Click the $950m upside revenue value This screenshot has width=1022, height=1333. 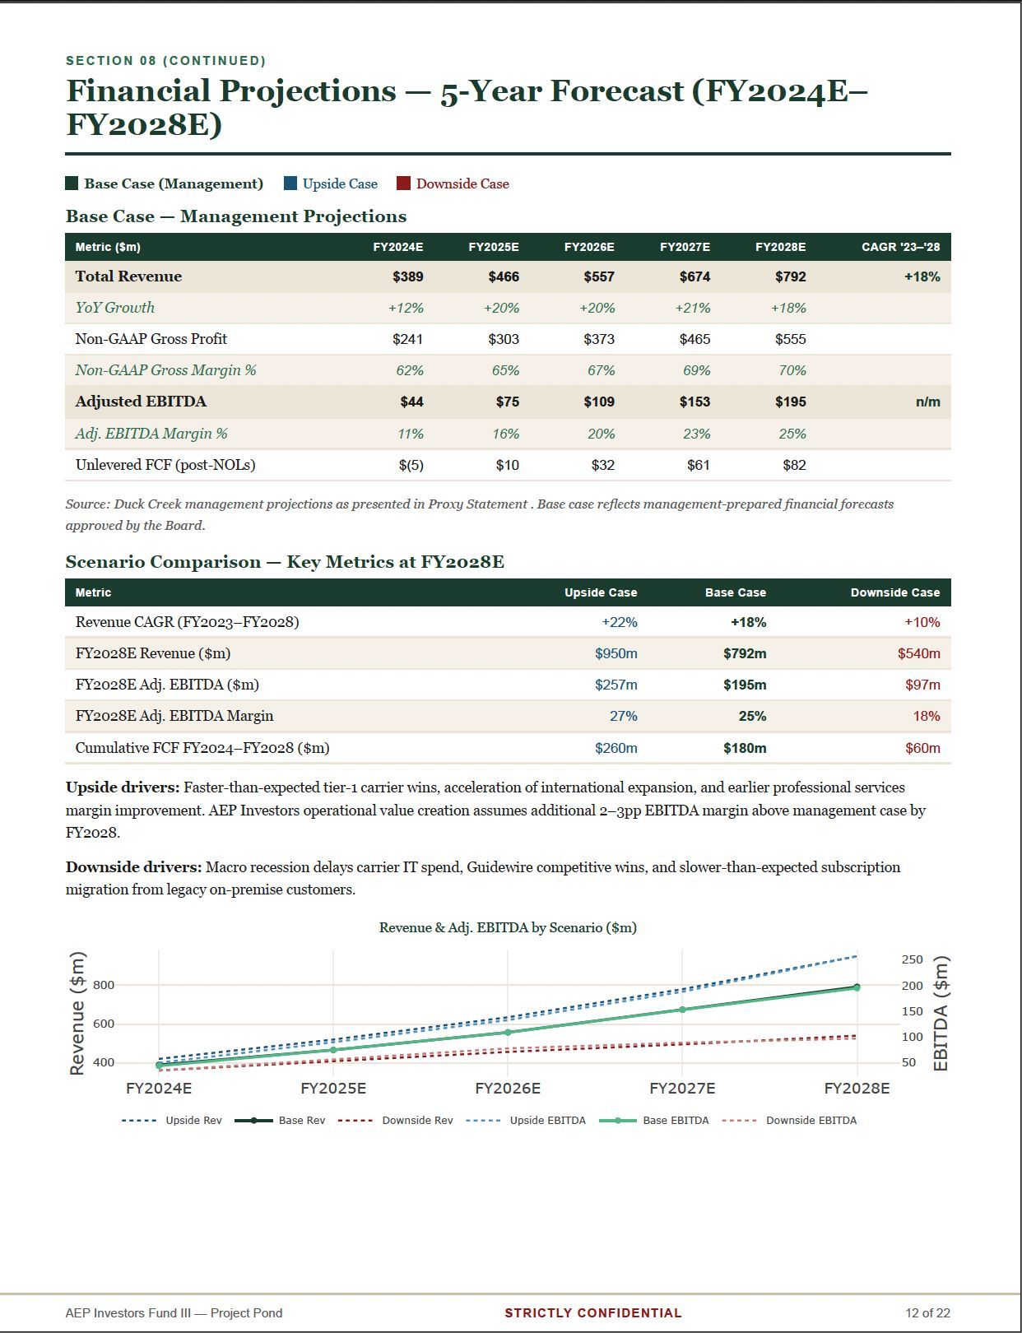(616, 653)
